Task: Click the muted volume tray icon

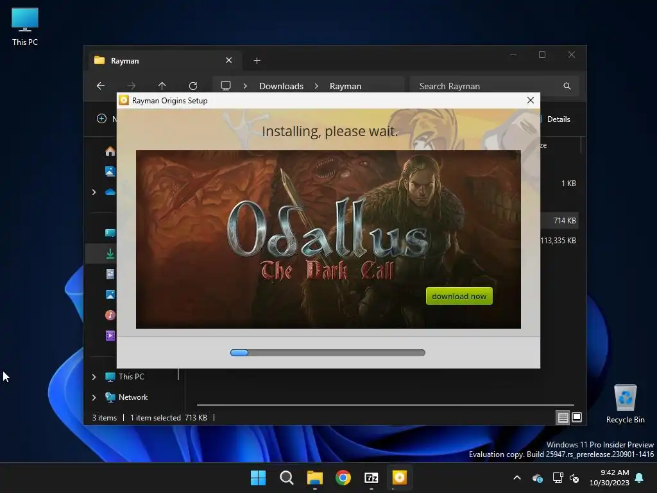Action: click(574, 478)
